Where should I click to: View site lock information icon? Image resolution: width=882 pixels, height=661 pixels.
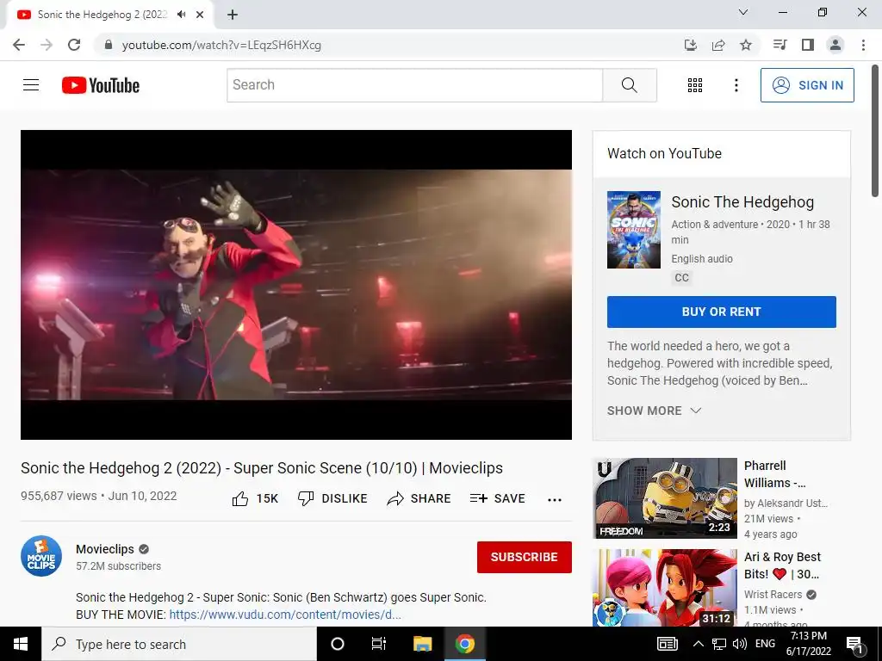(109, 45)
